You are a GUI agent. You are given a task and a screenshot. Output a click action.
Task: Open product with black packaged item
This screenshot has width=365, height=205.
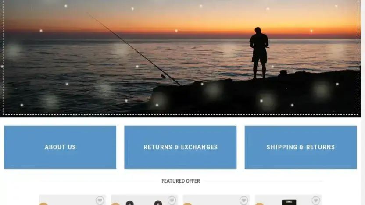click(288, 200)
